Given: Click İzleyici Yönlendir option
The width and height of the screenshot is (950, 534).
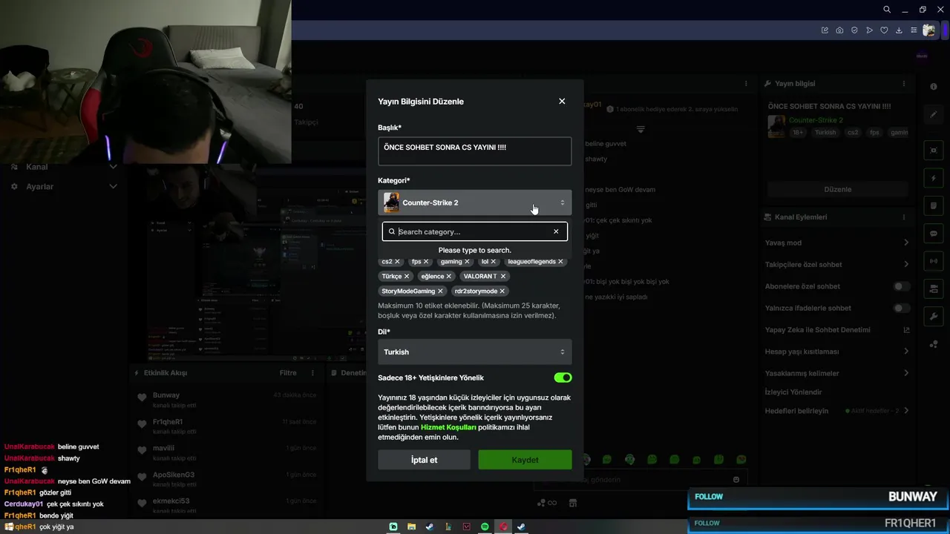Looking at the screenshot, I should click(793, 392).
